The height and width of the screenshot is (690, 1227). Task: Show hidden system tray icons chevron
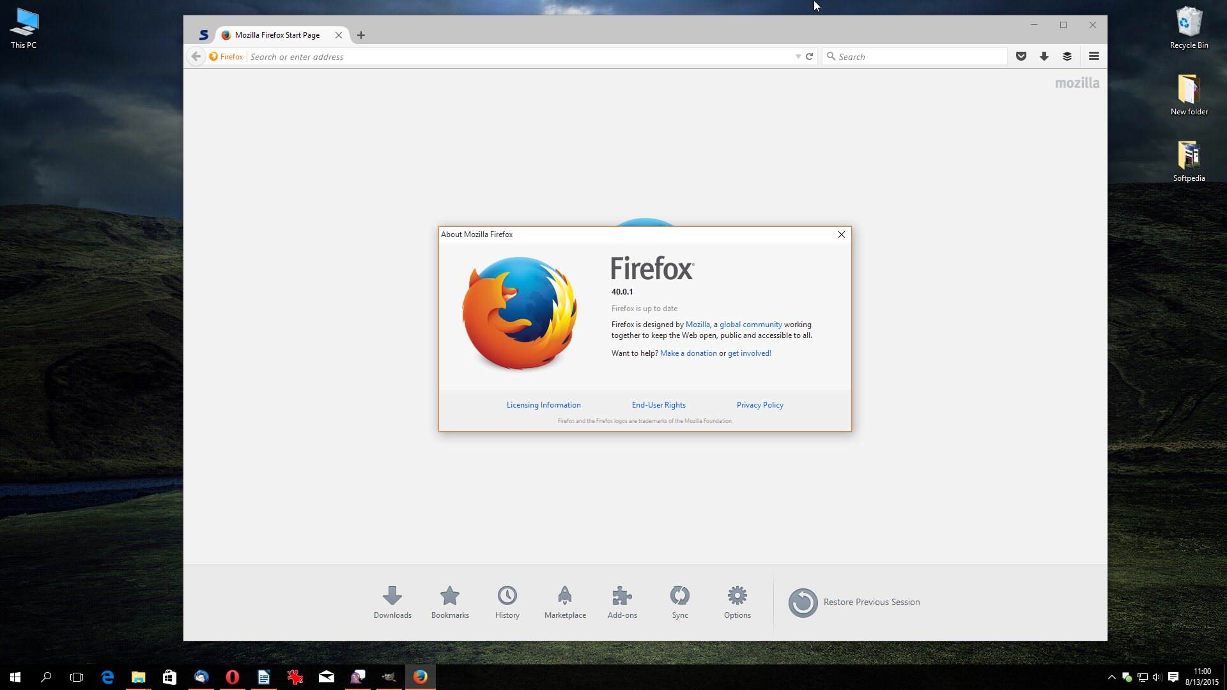point(1112,677)
